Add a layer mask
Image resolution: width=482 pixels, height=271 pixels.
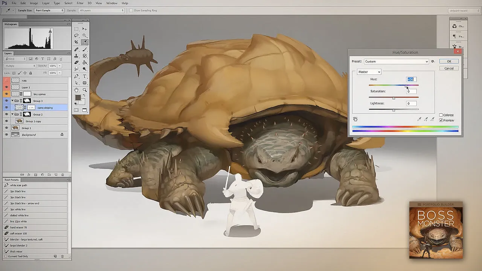(36, 175)
